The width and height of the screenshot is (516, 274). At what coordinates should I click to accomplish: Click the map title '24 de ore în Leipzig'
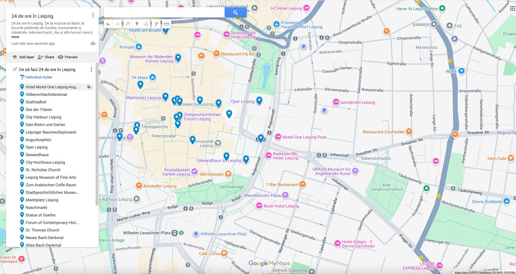pos(32,16)
